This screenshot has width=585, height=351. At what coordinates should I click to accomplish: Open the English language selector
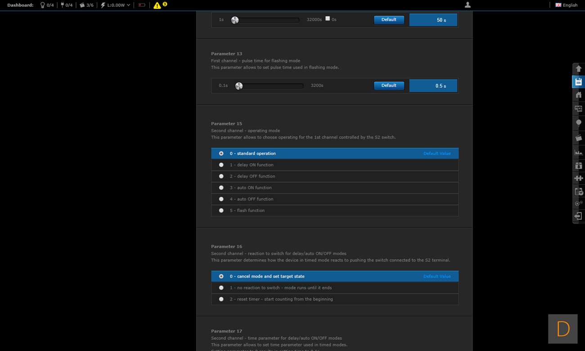(566, 5)
